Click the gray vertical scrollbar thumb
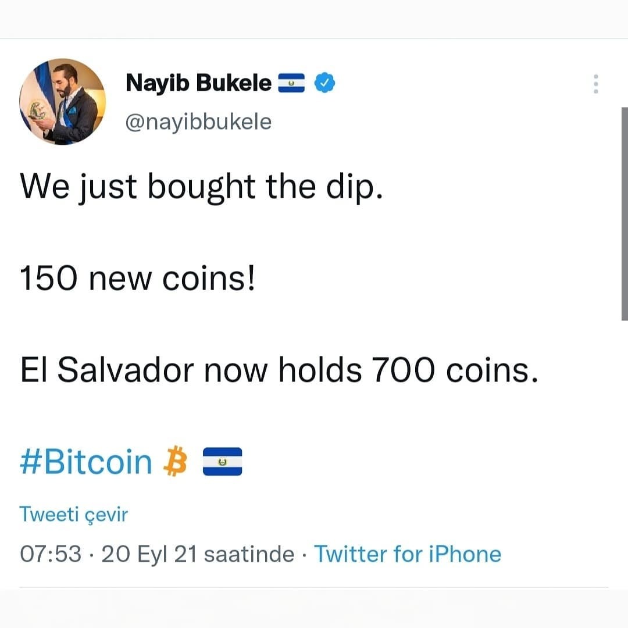 [x=625, y=214]
